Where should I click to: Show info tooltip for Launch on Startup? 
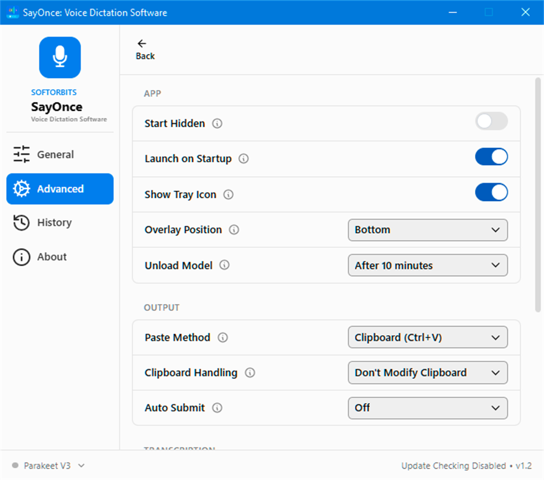(x=243, y=159)
